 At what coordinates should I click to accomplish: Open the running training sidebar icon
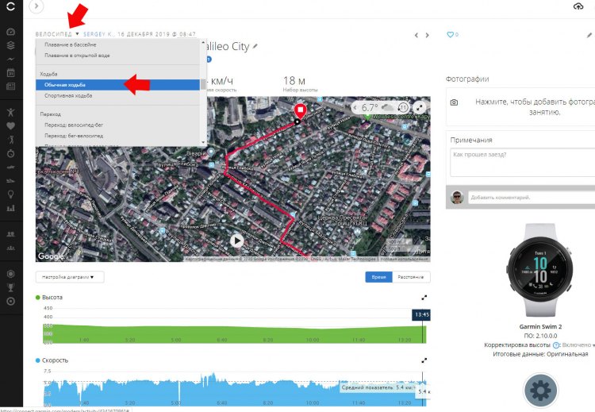(x=11, y=140)
